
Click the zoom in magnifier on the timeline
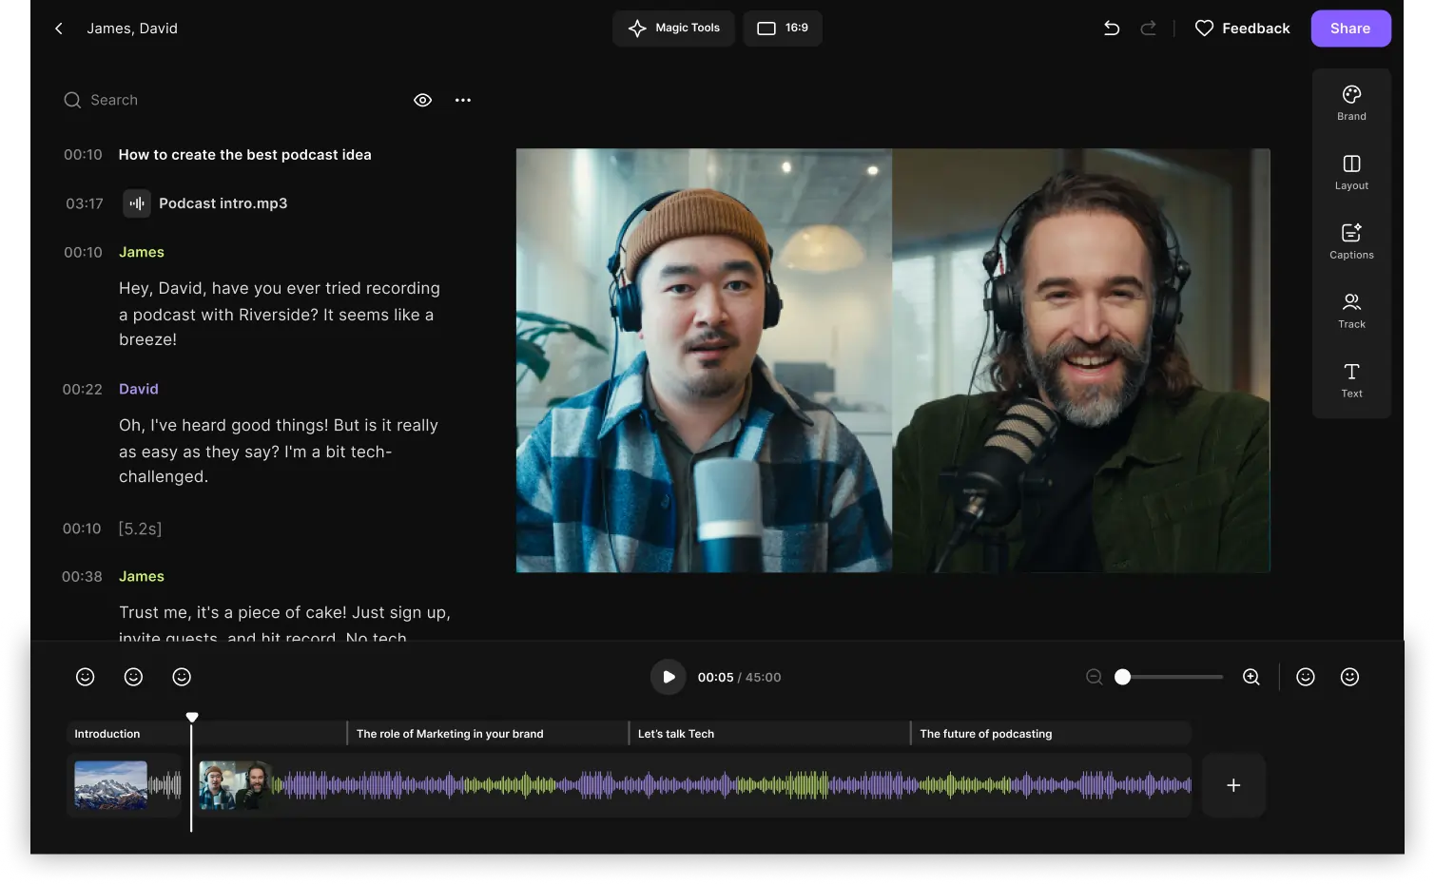coord(1251,677)
